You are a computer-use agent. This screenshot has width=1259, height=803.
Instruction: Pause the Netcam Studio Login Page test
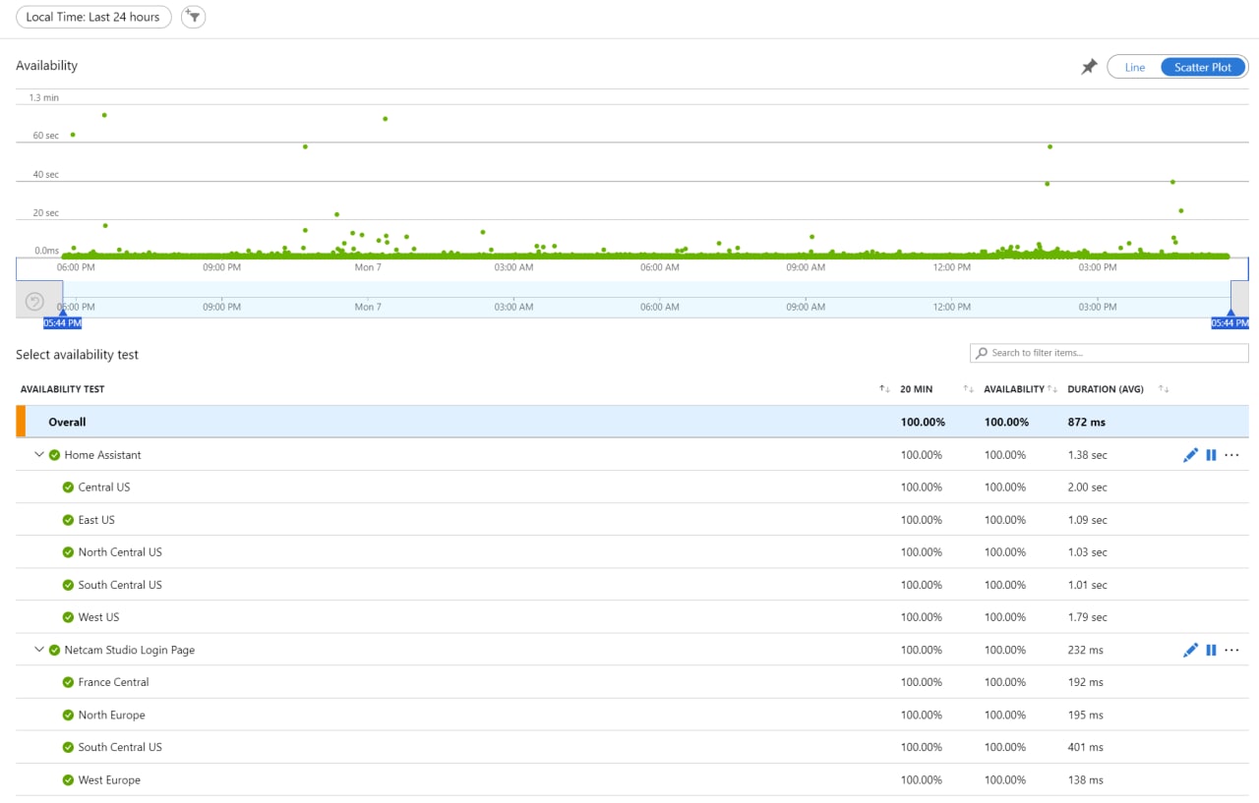(x=1211, y=650)
